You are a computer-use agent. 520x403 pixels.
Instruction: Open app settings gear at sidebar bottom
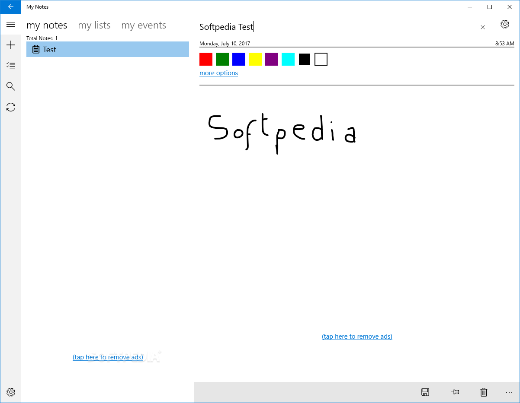pyautogui.click(x=11, y=392)
